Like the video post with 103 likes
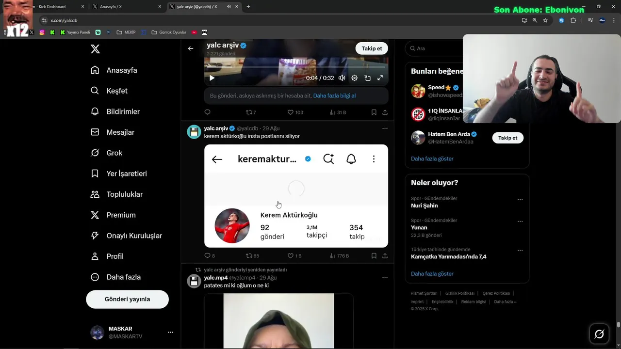Viewport: 621px width, 349px height. pyautogui.click(x=295, y=112)
